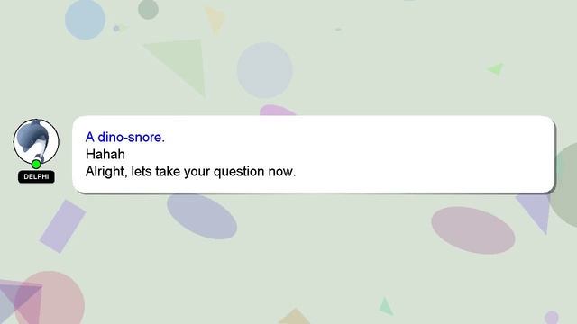
Task: Click the large blue circle in background
Action: (85, 19)
